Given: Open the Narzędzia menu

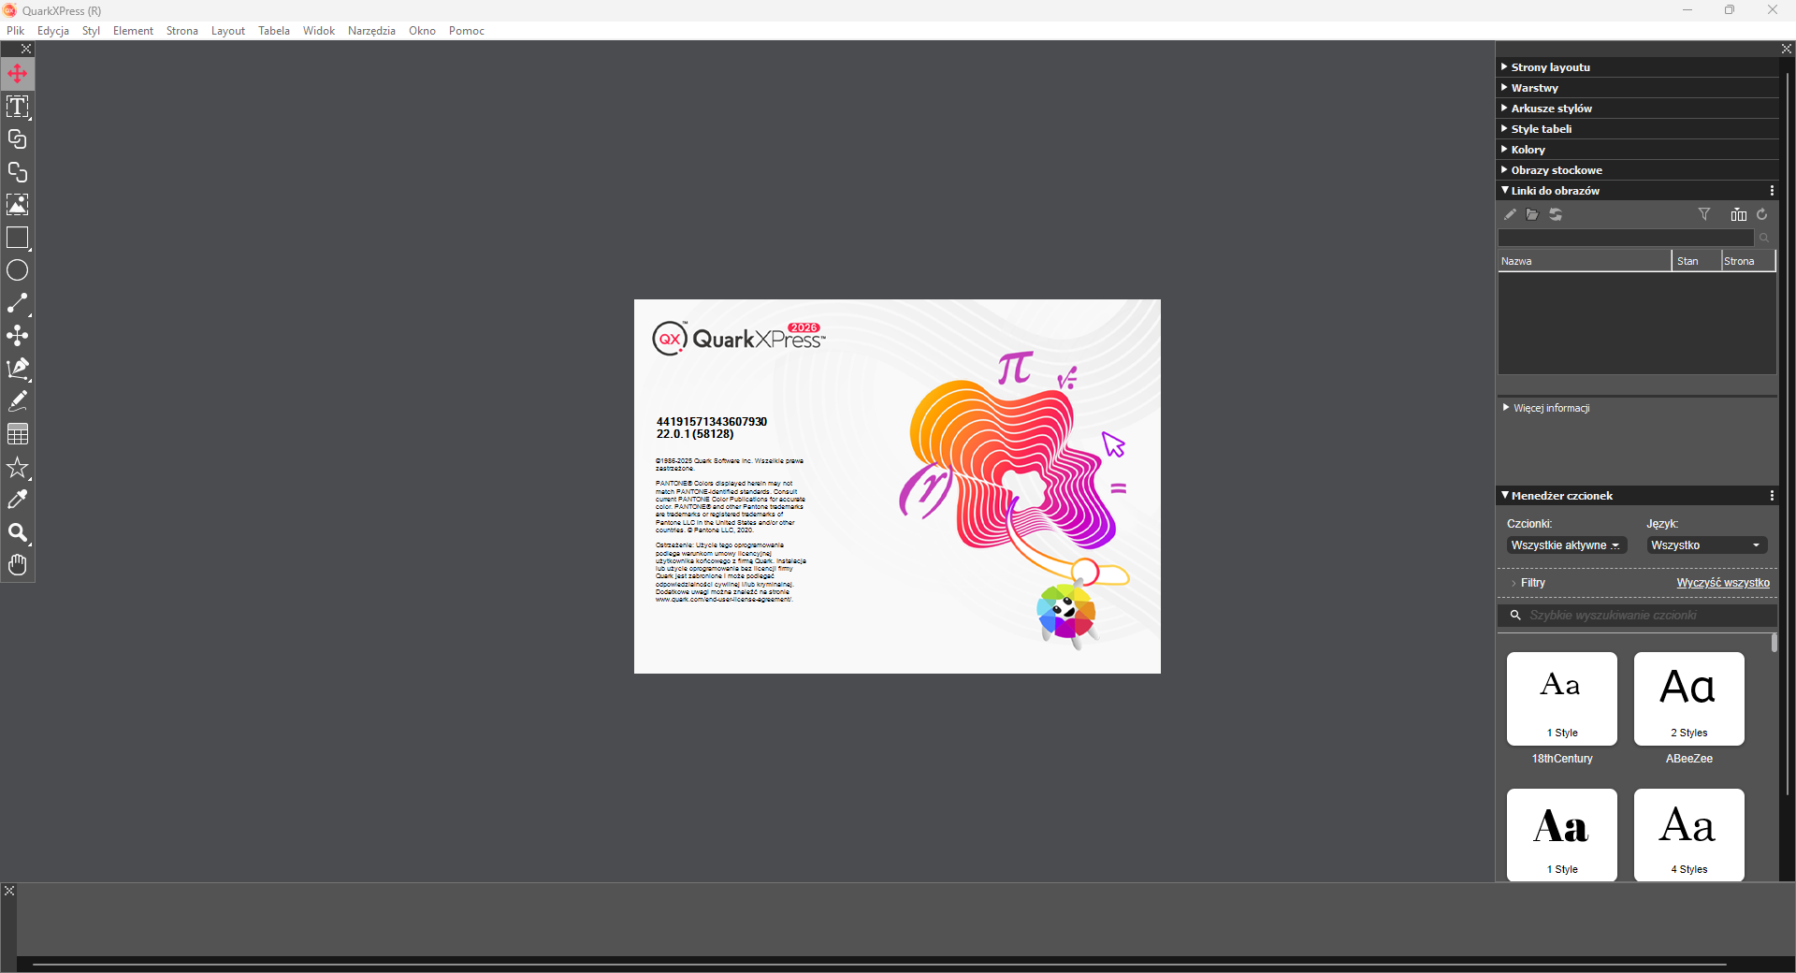Looking at the screenshot, I should [371, 31].
